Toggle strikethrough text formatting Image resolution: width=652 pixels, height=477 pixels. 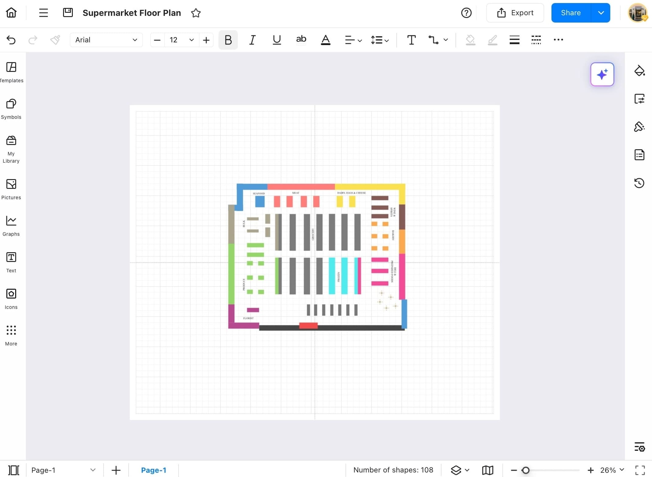(301, 40)
